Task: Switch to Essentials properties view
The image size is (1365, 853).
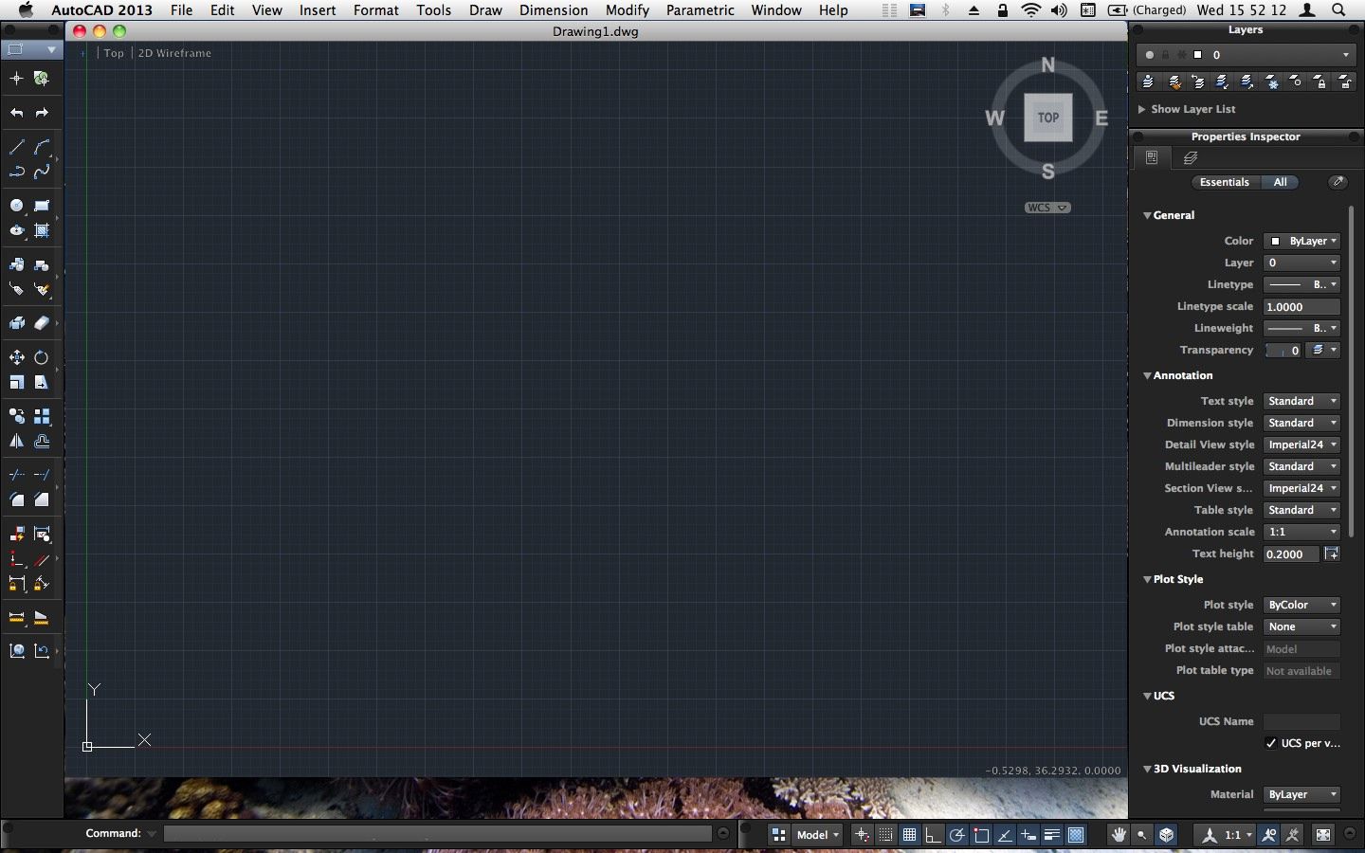Action: (1225, 182)
